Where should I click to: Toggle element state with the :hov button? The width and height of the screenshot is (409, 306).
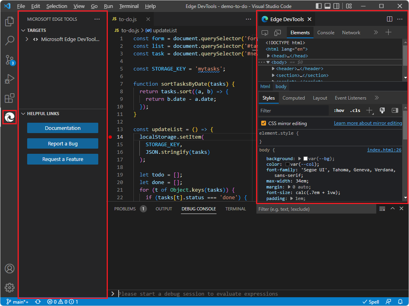click(x=338, y=110)
